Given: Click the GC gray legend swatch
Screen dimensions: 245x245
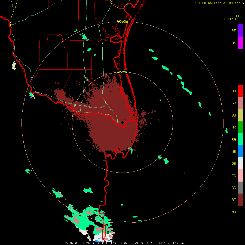Looking at the screenshot, I should (240, 188).
